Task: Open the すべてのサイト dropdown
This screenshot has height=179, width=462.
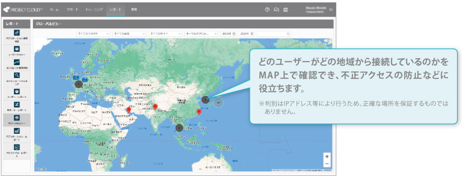Action: click(x=165, y=34)
